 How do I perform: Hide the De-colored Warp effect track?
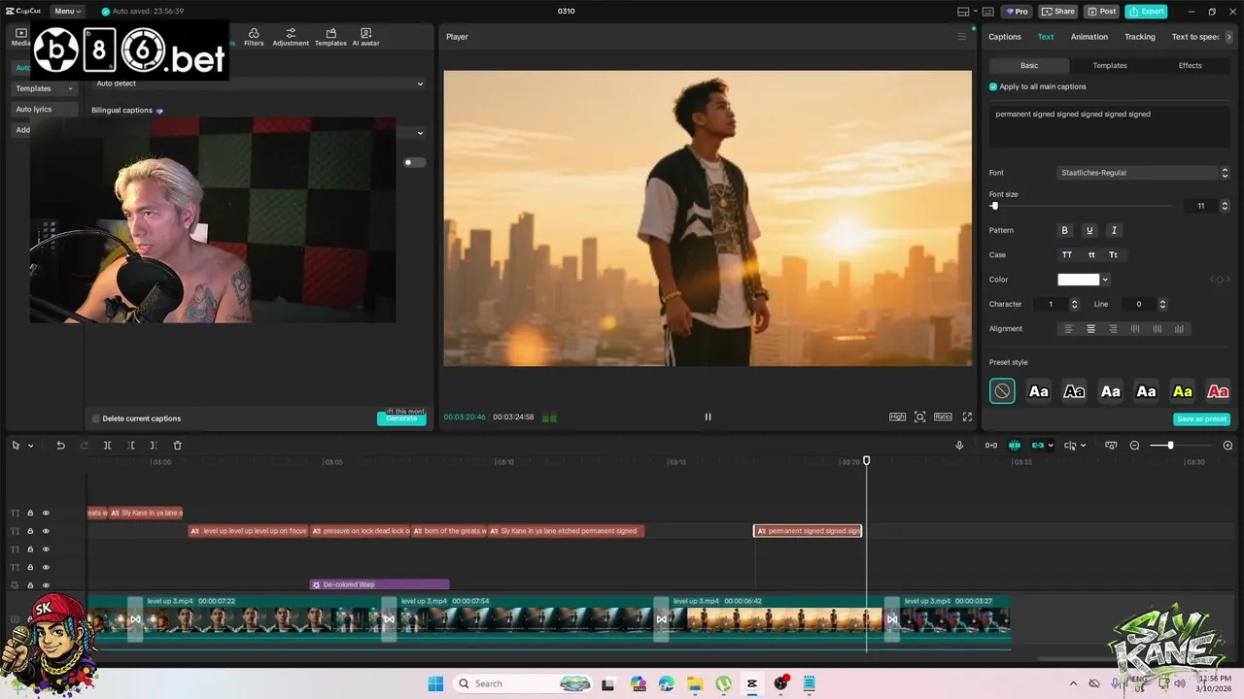(x=46, y=585)
